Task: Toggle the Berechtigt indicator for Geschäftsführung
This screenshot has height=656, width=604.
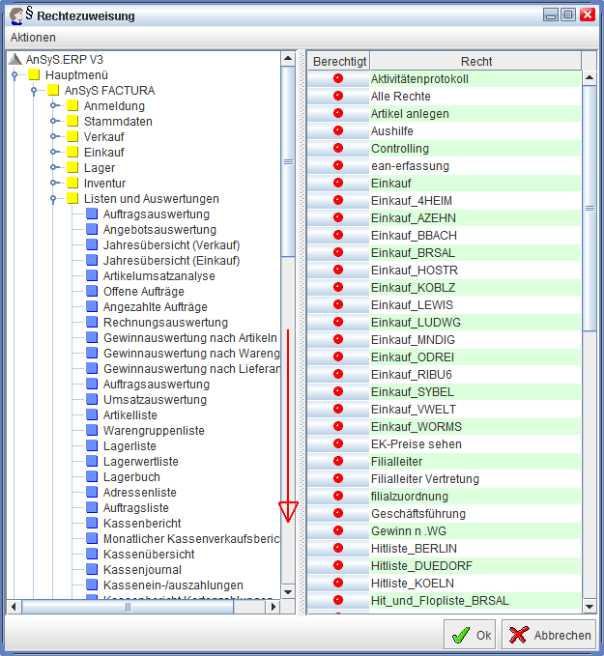Action: pyautogui.click(x=338, y=514)
